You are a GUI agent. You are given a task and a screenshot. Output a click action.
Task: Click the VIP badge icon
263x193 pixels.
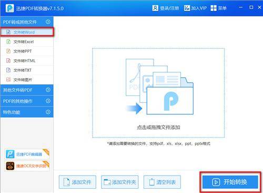[x=187, y=8]
